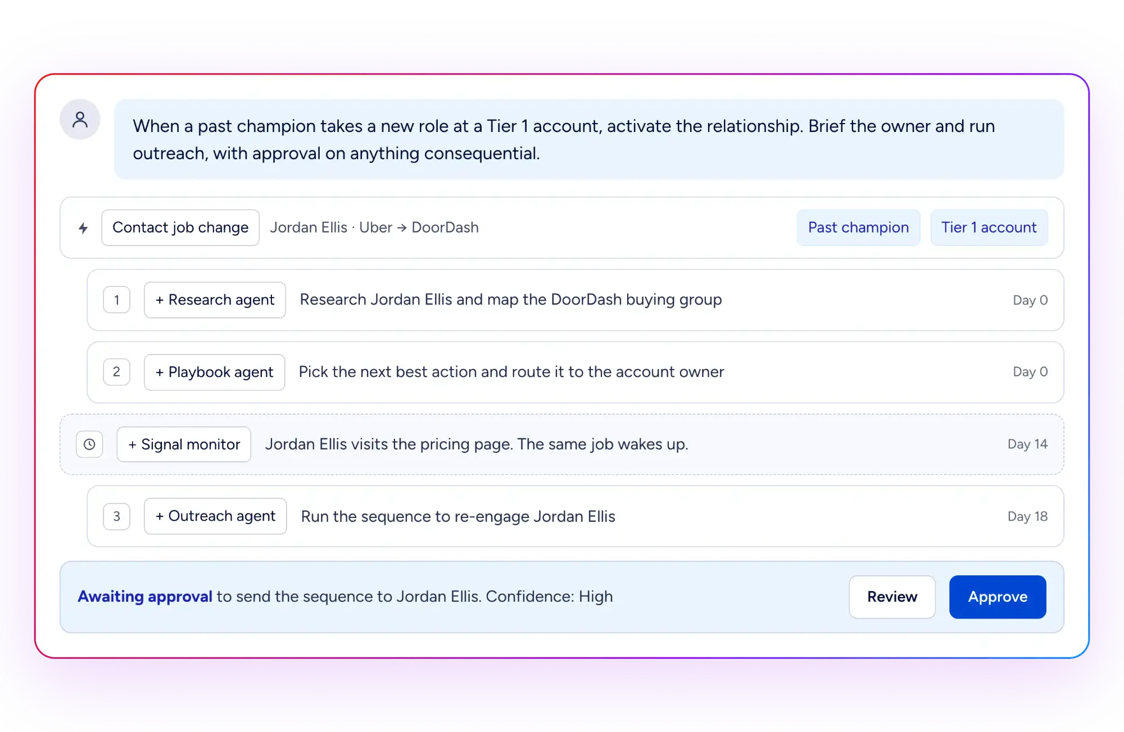Image resolution: width=1124 pixels, height=732 pixels.
Task: Click the Day 14 label
Action: tap(1027, 444)
